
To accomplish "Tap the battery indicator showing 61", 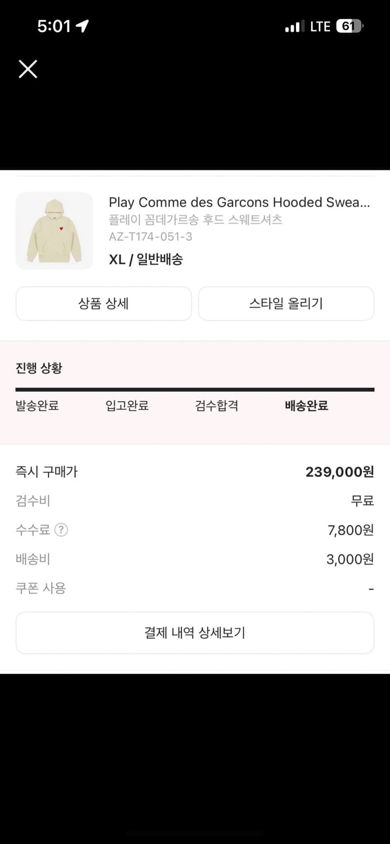I will coord(349,25).
